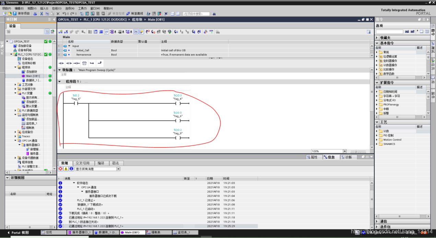Click Tag_4 coil at %Q0.3
436x238 pixels.
pos(178,103)
